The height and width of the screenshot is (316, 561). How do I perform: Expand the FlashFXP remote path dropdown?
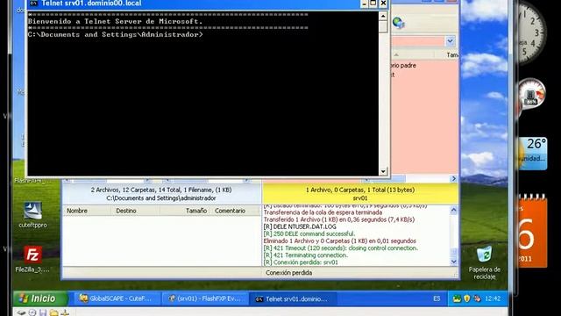click(x=450, y=41)
